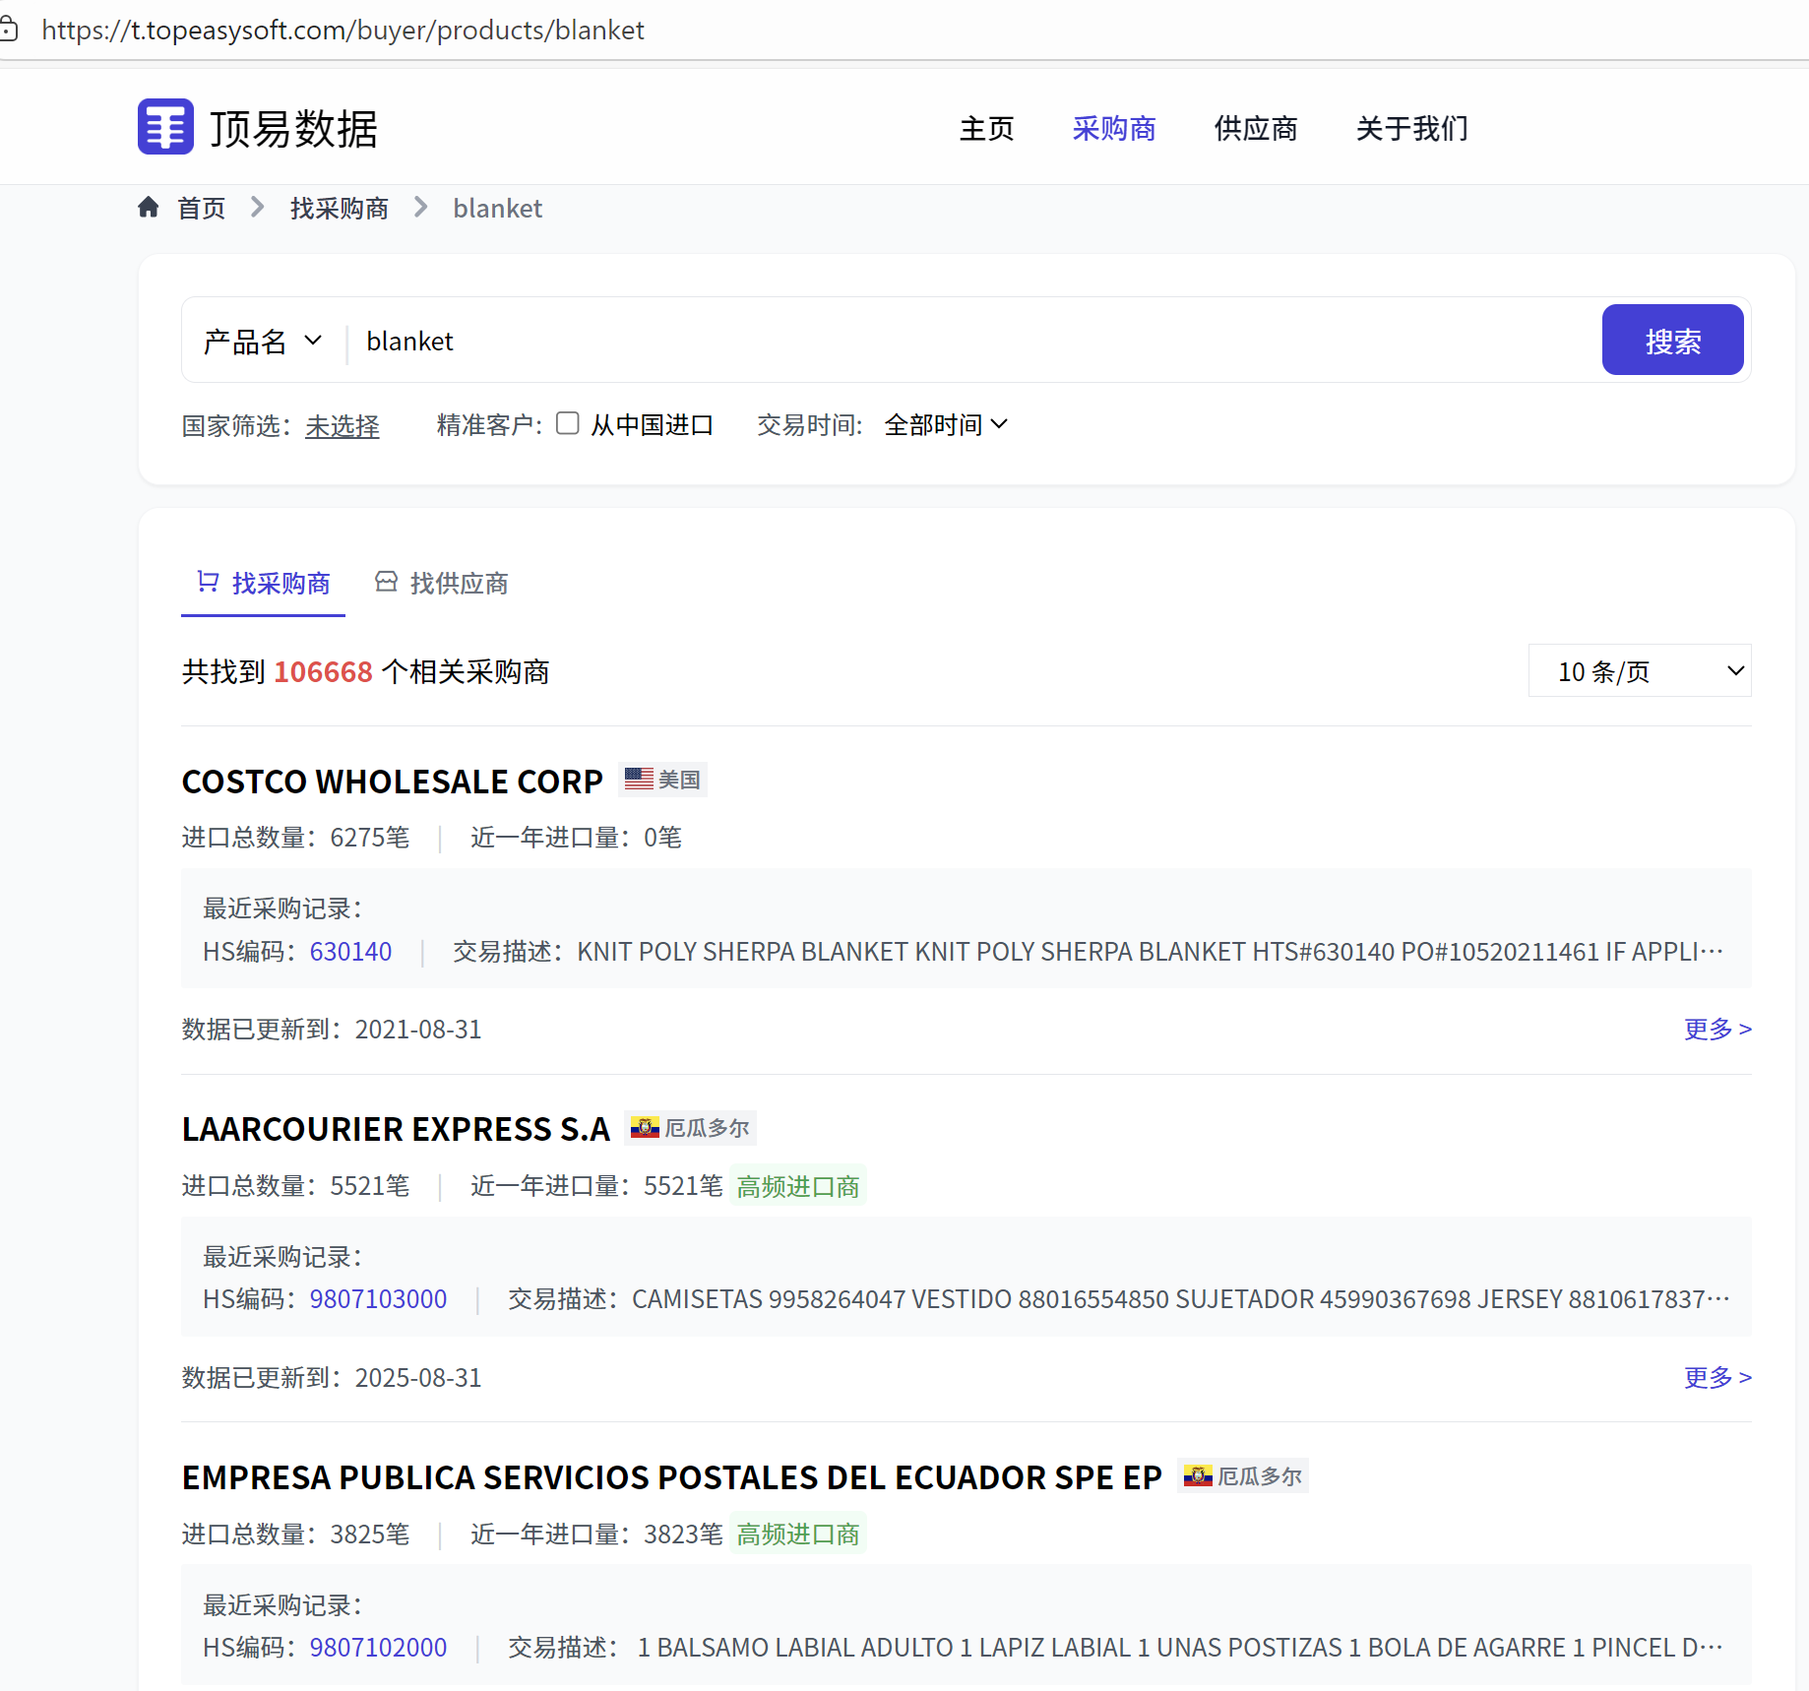This screenshot has width=1809, height=1691.
Task: Click the 未选择 country filter link
Action: point(342,425)
